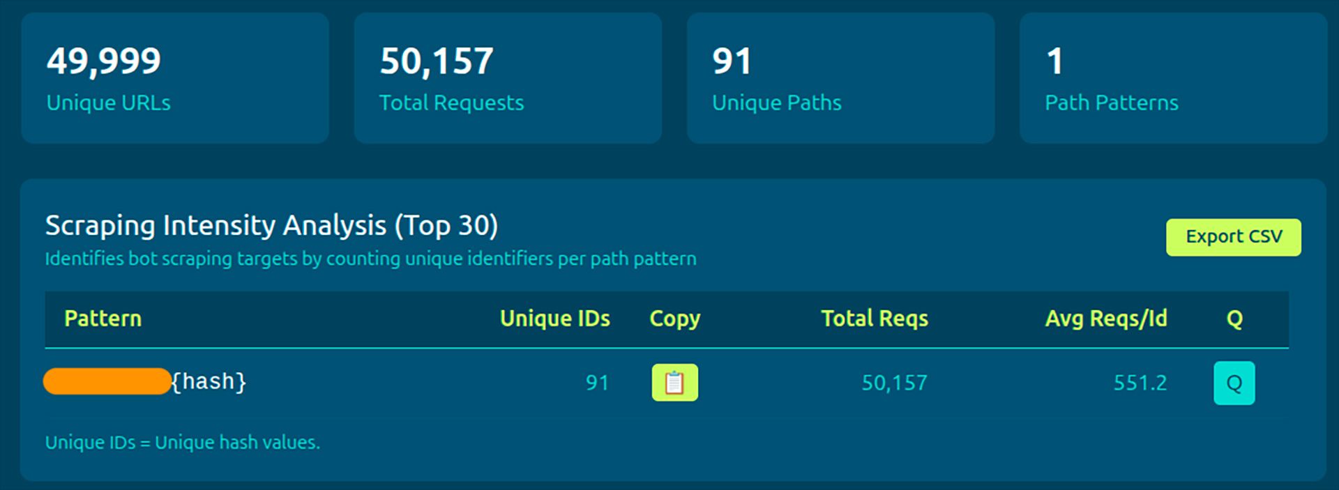1339x490 pixels.
Task: Click the orange redacted path prefix
Action: [107, 382]
